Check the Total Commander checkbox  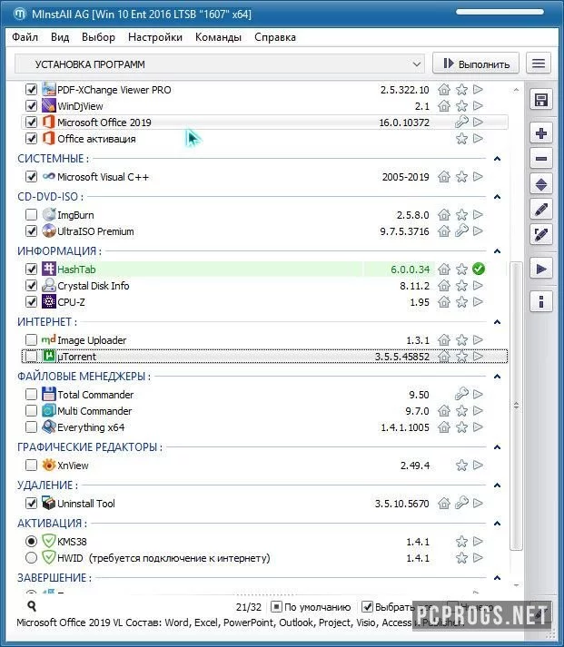pos(32,395)
